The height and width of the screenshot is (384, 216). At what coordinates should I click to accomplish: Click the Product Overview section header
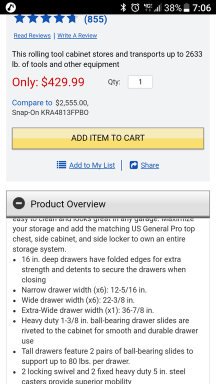pos(108,204)
